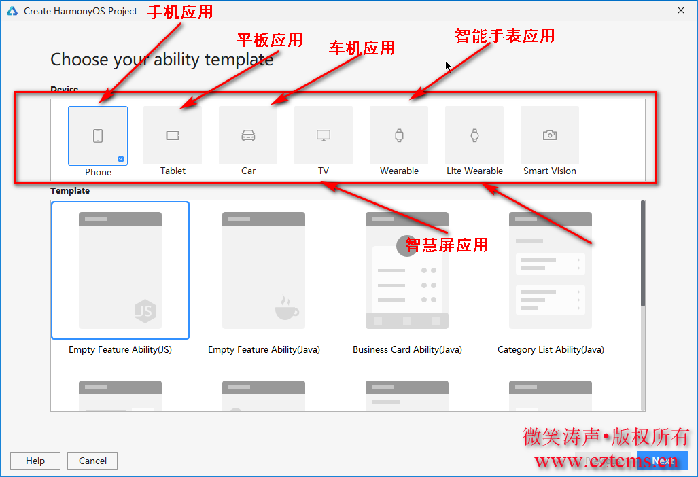
Task: Click the Cancel button
Action: coord(92,461)
